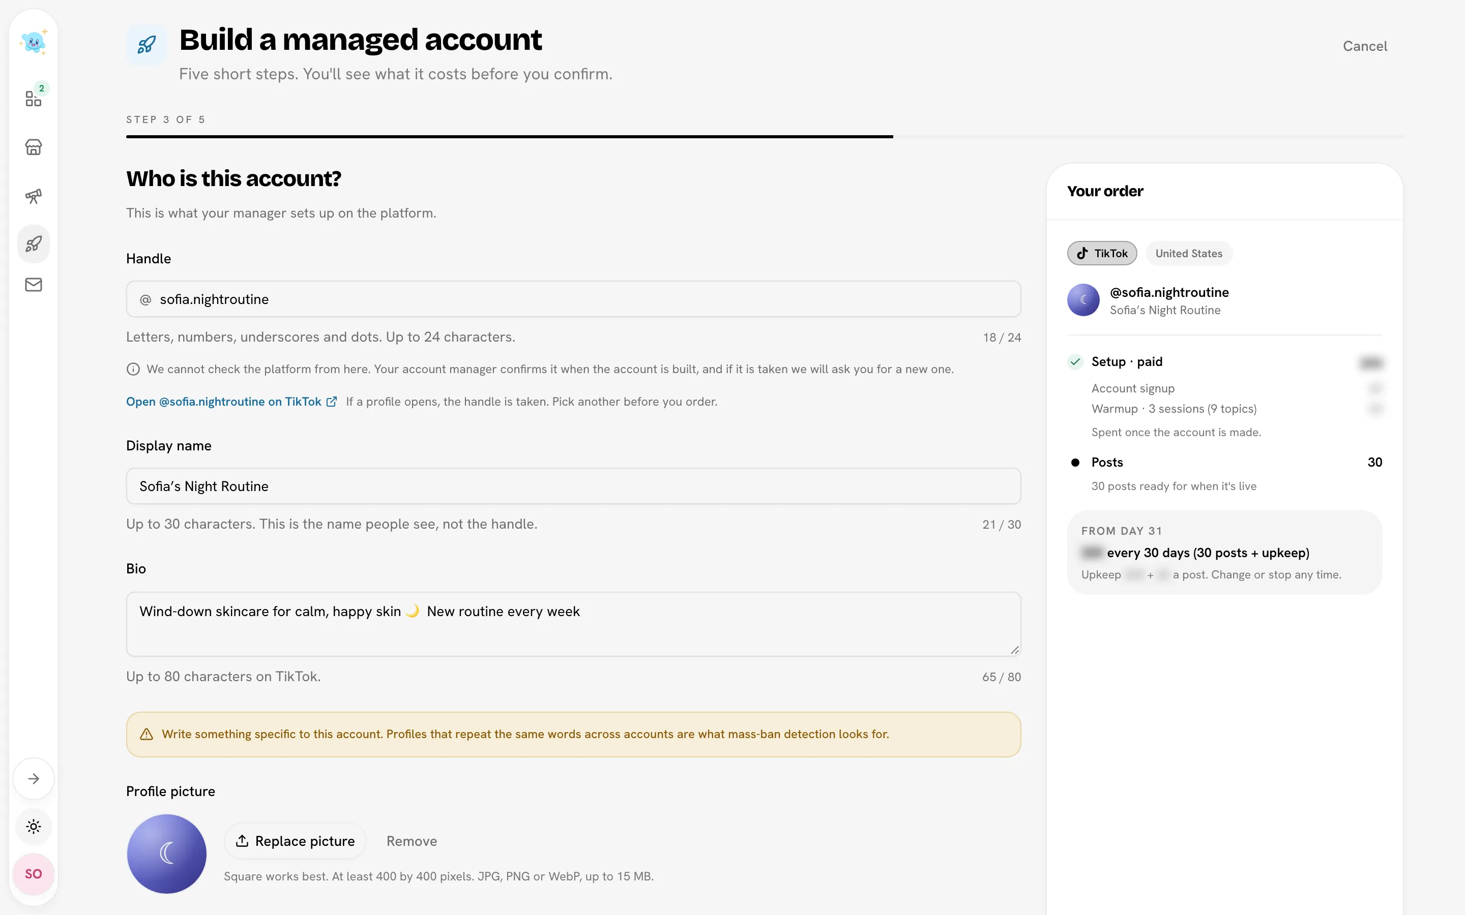Click 'Spent once the account is made.'
This screenshot has width=1465, height=915.
pos(1176,432)
